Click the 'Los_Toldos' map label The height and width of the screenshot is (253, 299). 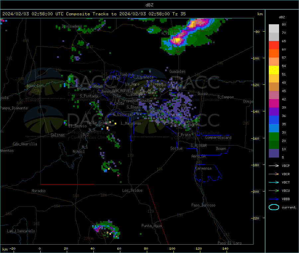(x=132, y=190)
